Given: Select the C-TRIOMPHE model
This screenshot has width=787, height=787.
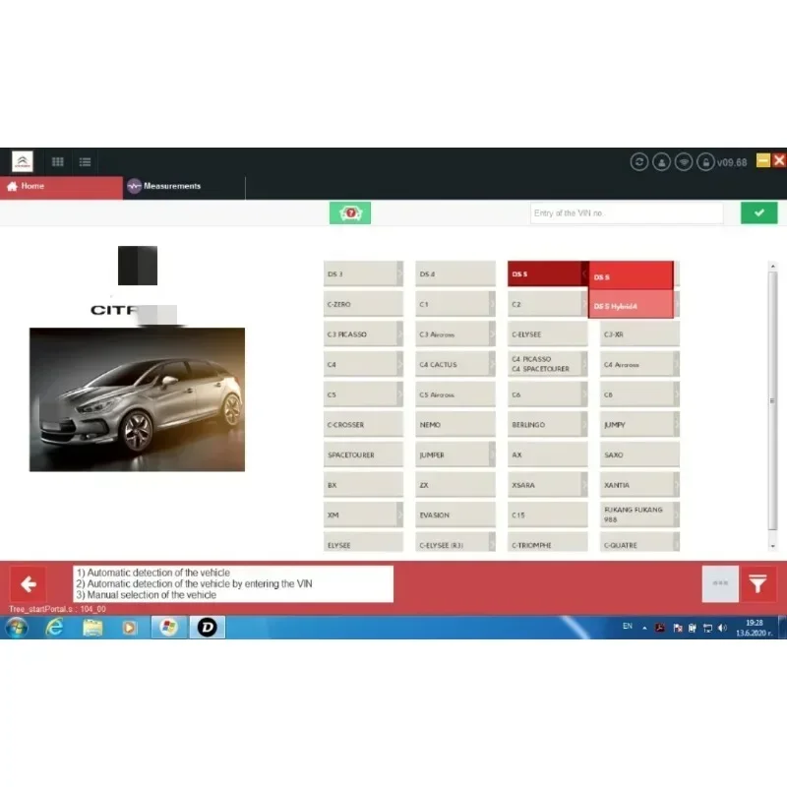Looking at the screenshot, I should click(548, 543).
